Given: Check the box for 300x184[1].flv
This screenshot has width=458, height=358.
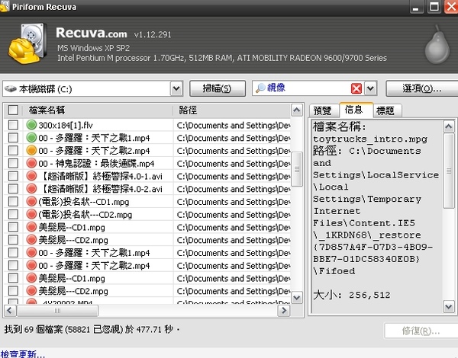Looking at the screenshot, I should [x=13, y=125].
